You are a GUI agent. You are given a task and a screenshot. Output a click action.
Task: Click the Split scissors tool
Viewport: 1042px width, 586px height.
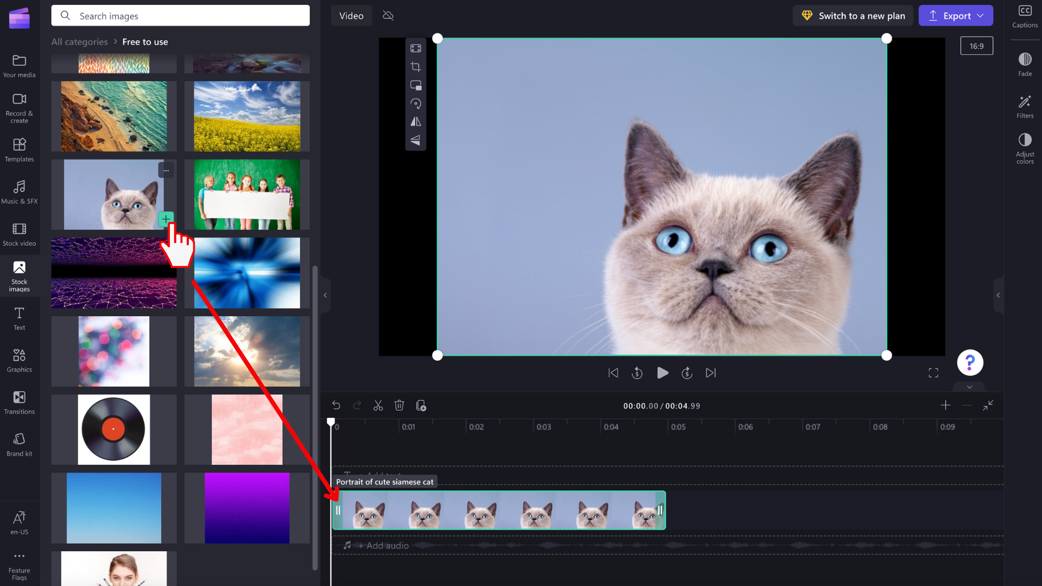378,405
